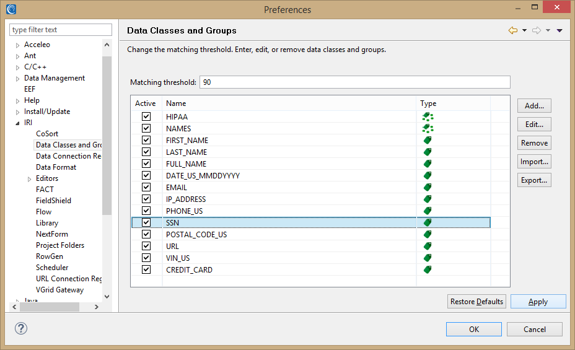Select RowGen in the preferences tree
Screen dimensions: 575x350
tap(50, 256)
